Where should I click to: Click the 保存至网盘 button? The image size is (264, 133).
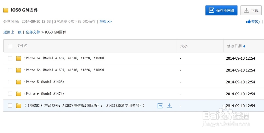point(221,10)
